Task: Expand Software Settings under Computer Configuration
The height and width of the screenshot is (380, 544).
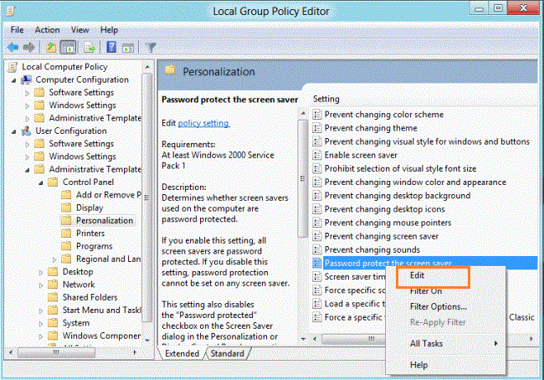Action: (x=28, y=93)
